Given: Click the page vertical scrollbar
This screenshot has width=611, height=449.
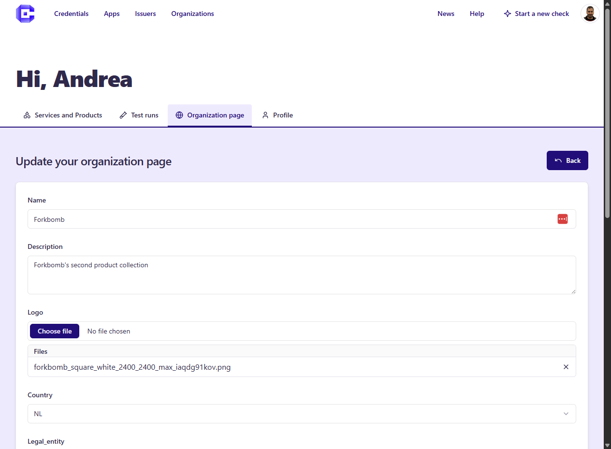Looking at the screenshot, I should pyautogui.click(x=608, y=114).
